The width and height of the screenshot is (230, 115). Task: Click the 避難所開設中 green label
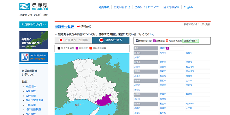point(191,41)
